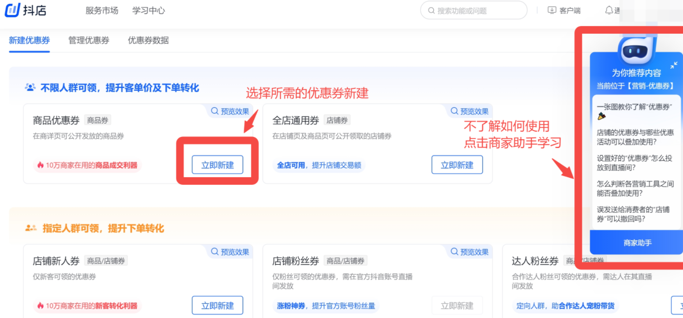Click the people icon beside 指定人群可领
Viewport: 683px width, 318px height.
click(31, 228)
